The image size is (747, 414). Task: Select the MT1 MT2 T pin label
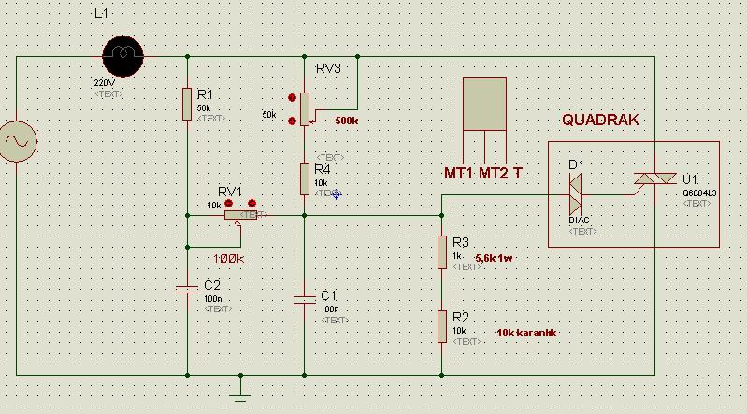tap(482, 174)
